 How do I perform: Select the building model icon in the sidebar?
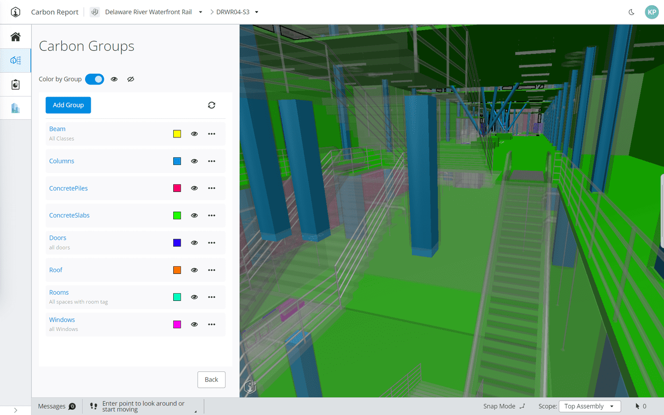pos(15,108)
